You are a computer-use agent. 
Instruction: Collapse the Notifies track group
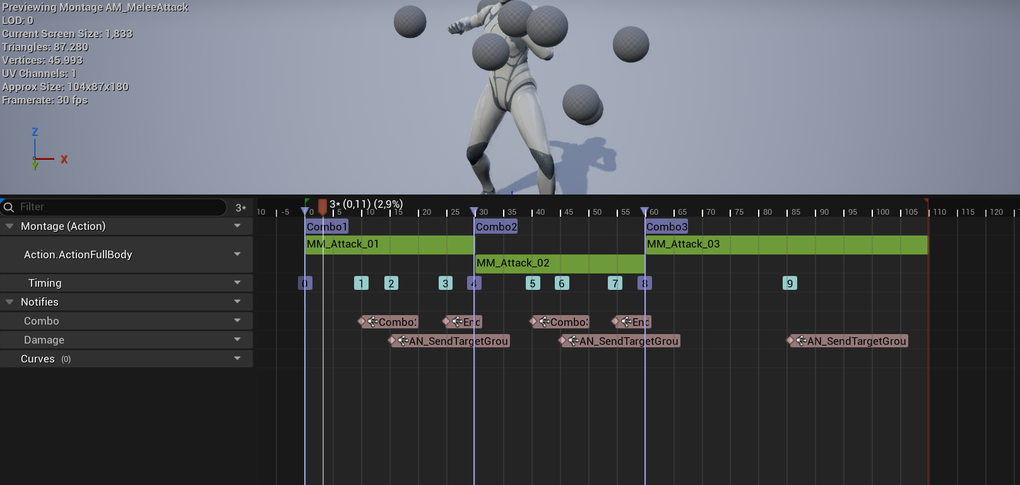(x=9, y=302)
